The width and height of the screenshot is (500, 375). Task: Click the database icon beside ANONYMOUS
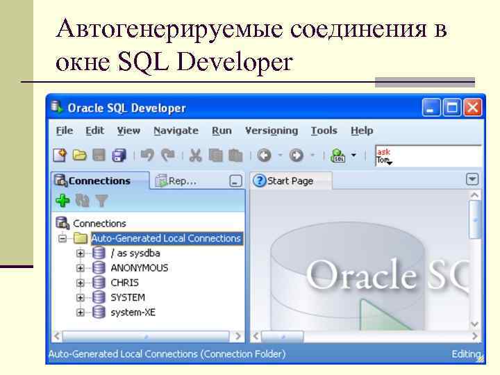99,268
